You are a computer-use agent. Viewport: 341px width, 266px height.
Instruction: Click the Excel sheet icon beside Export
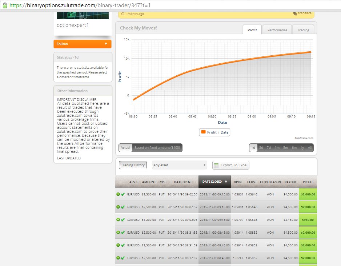[x=216, y=165]
